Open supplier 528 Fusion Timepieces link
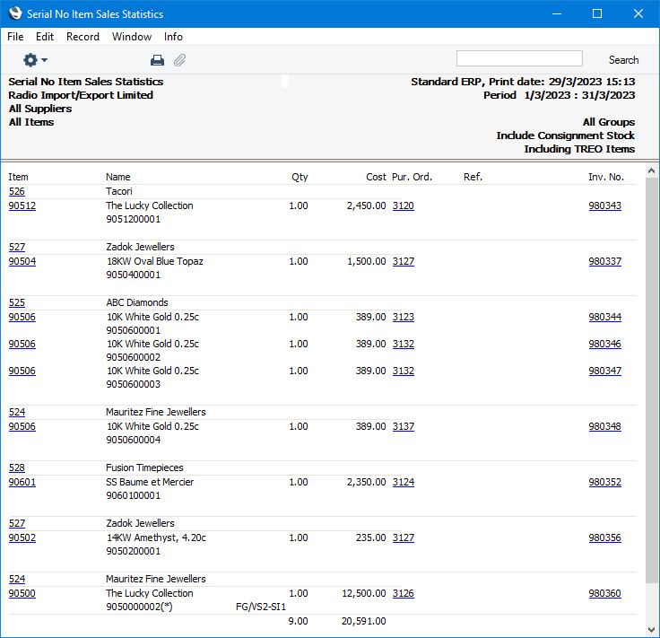This screenshot has height=638, width=660. click(x=17, y=468)
